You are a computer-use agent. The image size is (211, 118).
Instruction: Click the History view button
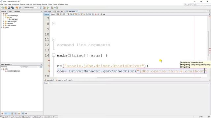(53, 14)
